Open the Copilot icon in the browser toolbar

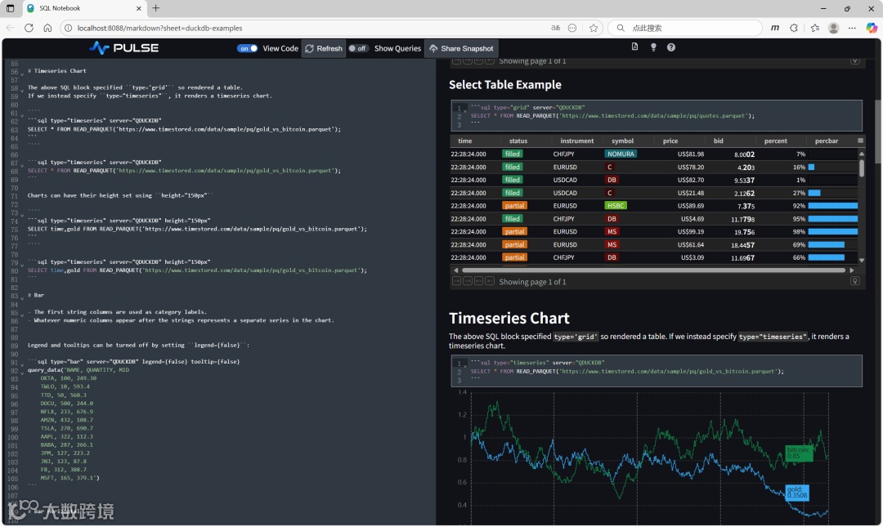tap(872, 28)
